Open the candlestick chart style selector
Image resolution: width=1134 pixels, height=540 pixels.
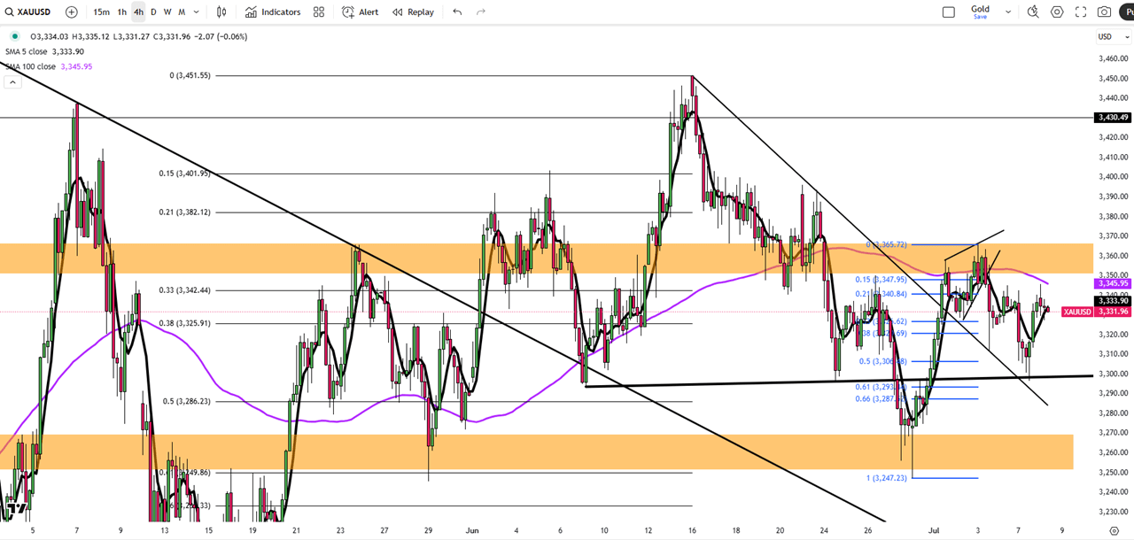tap(221, 12)
